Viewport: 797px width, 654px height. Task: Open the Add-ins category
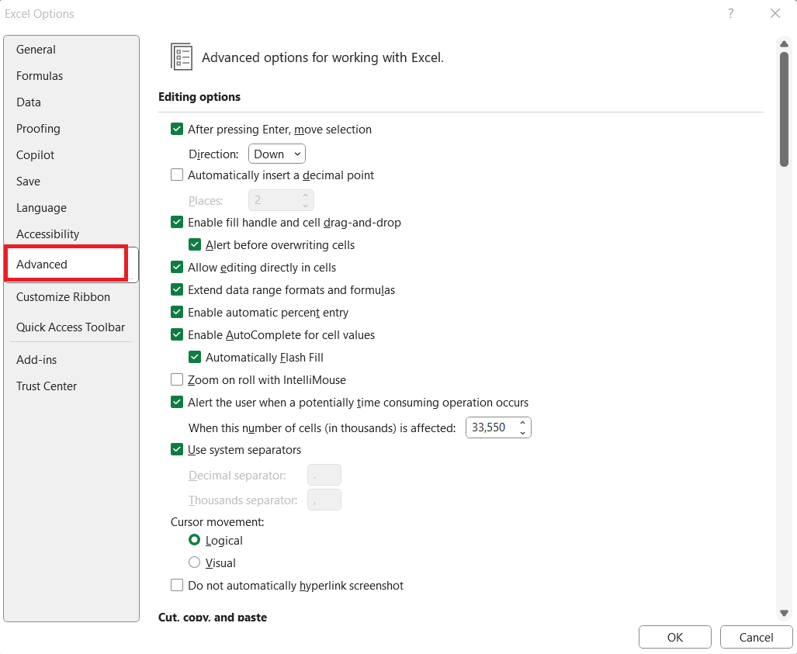[36, 360]
